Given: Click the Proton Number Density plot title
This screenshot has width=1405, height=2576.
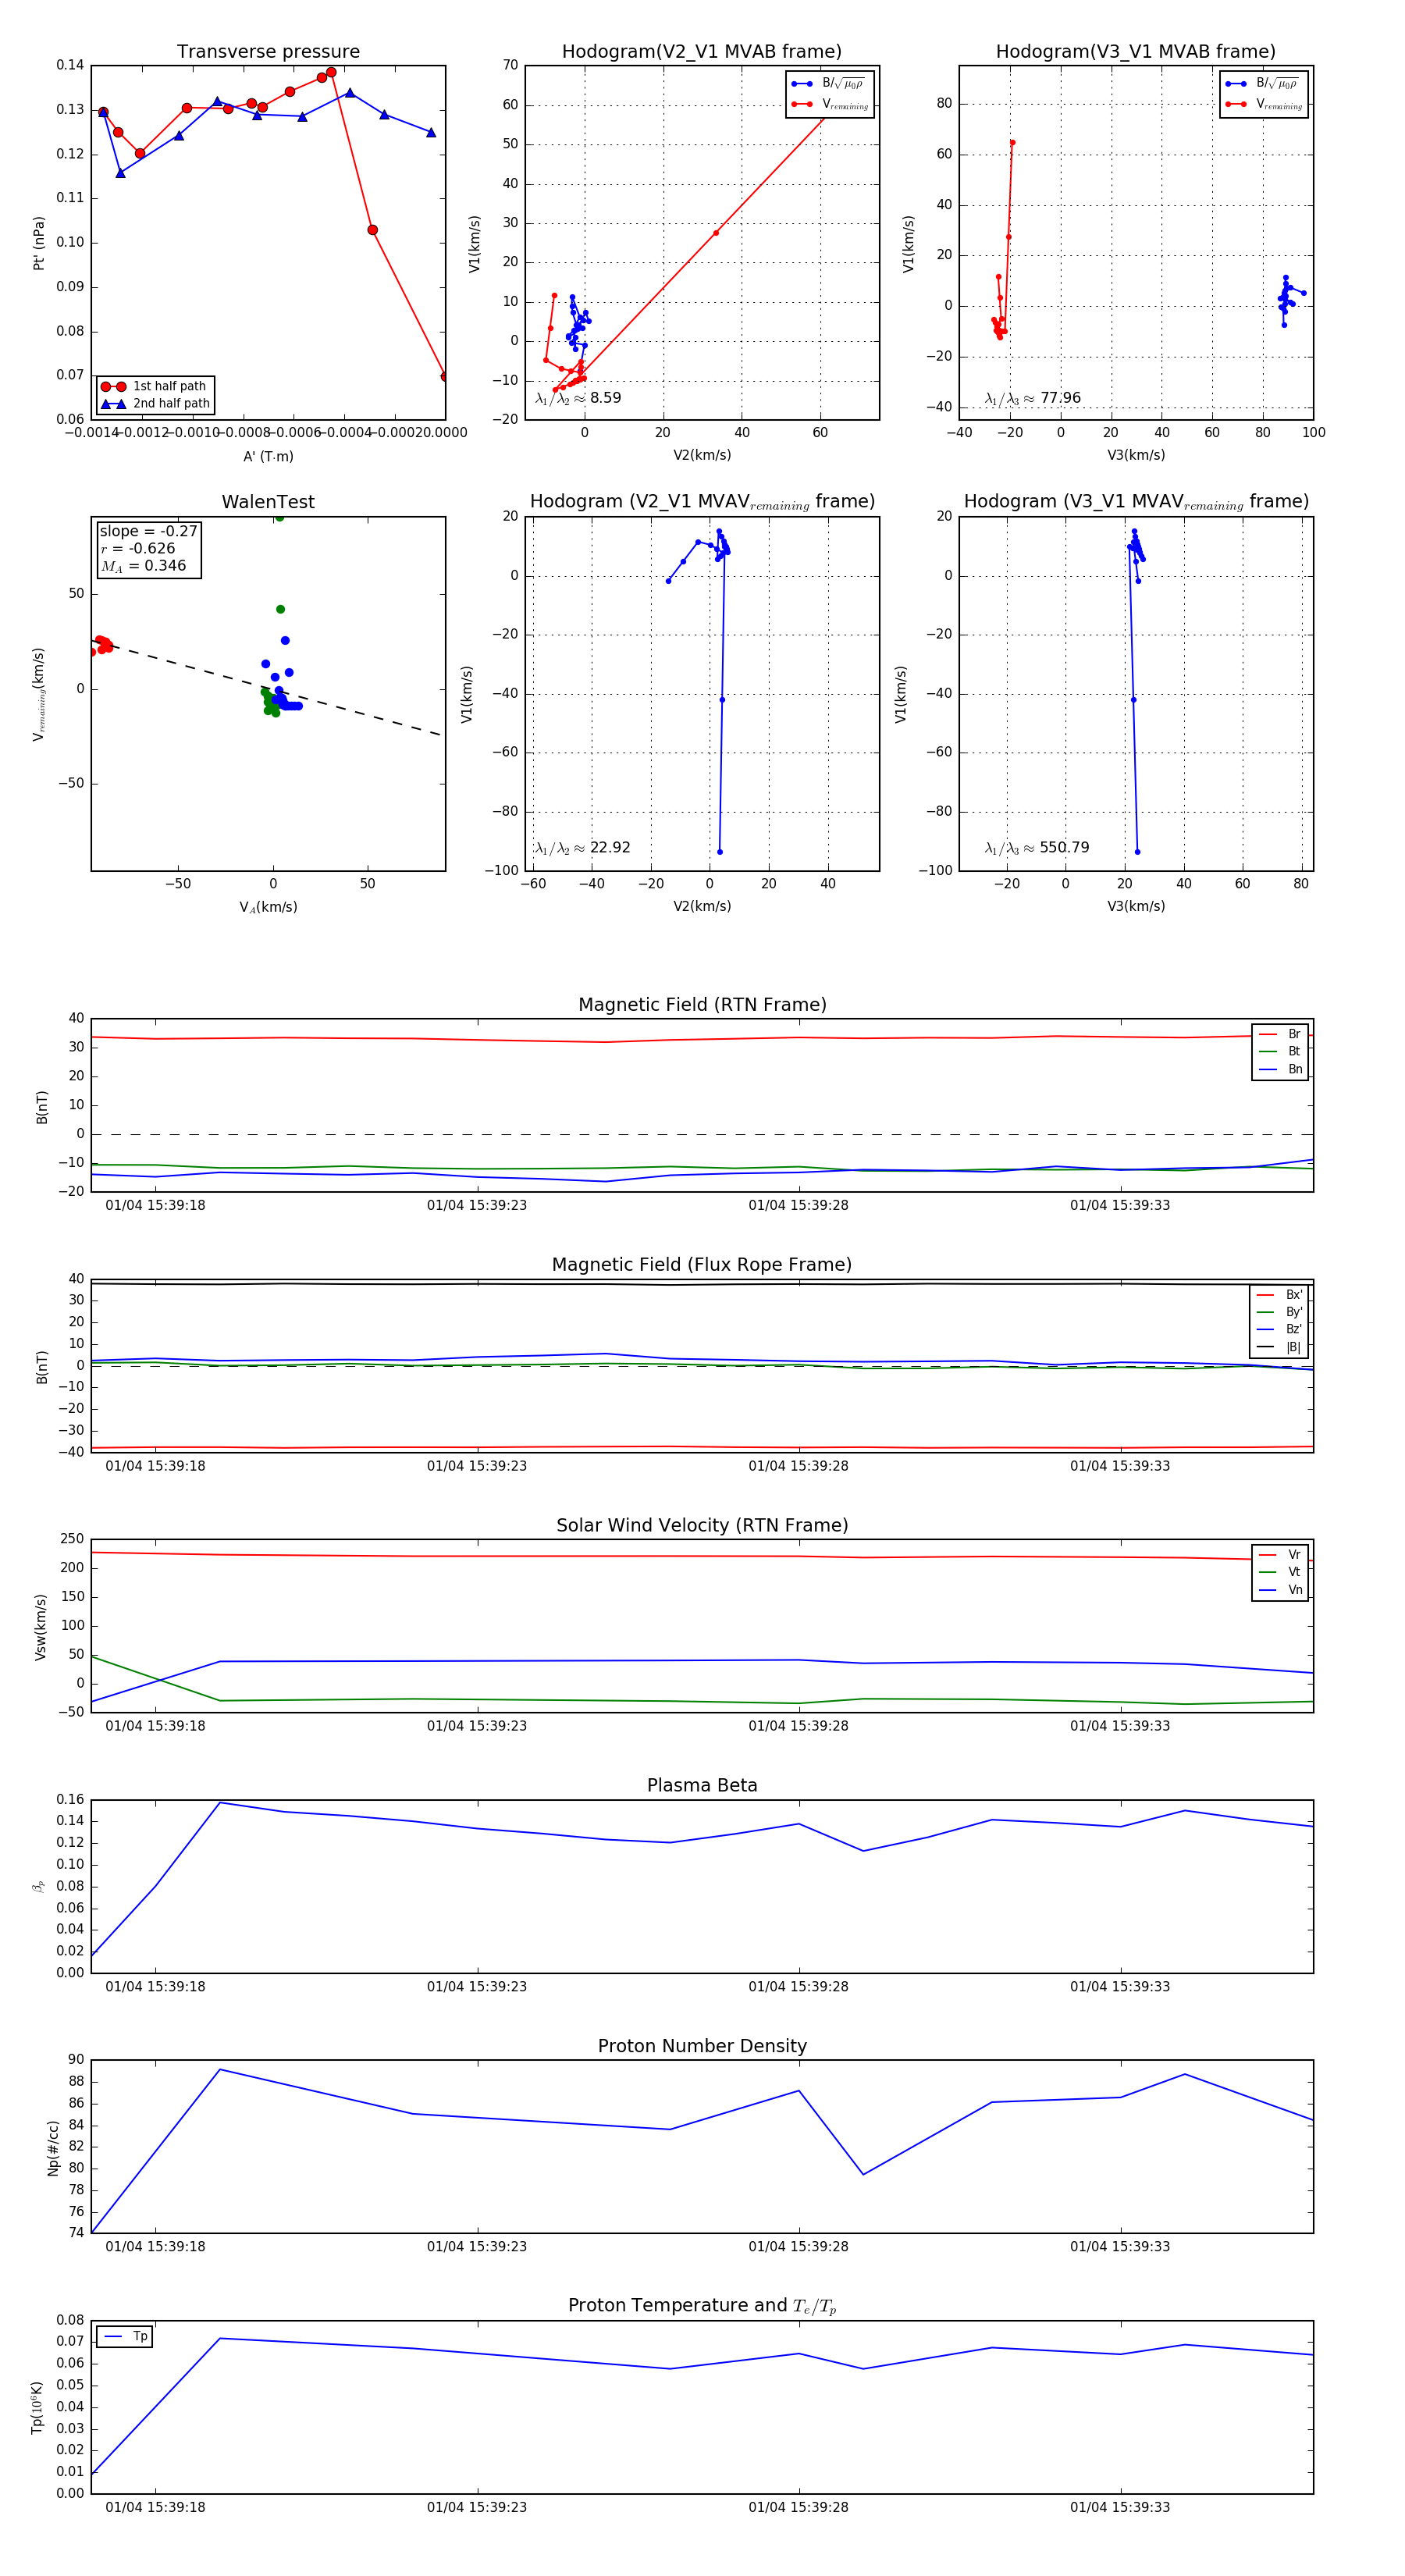Looking at the screenshot, I should [x=702, y=2046].
